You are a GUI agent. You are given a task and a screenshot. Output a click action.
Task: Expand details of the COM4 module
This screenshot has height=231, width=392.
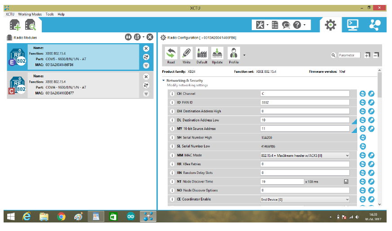pos(146,94)
